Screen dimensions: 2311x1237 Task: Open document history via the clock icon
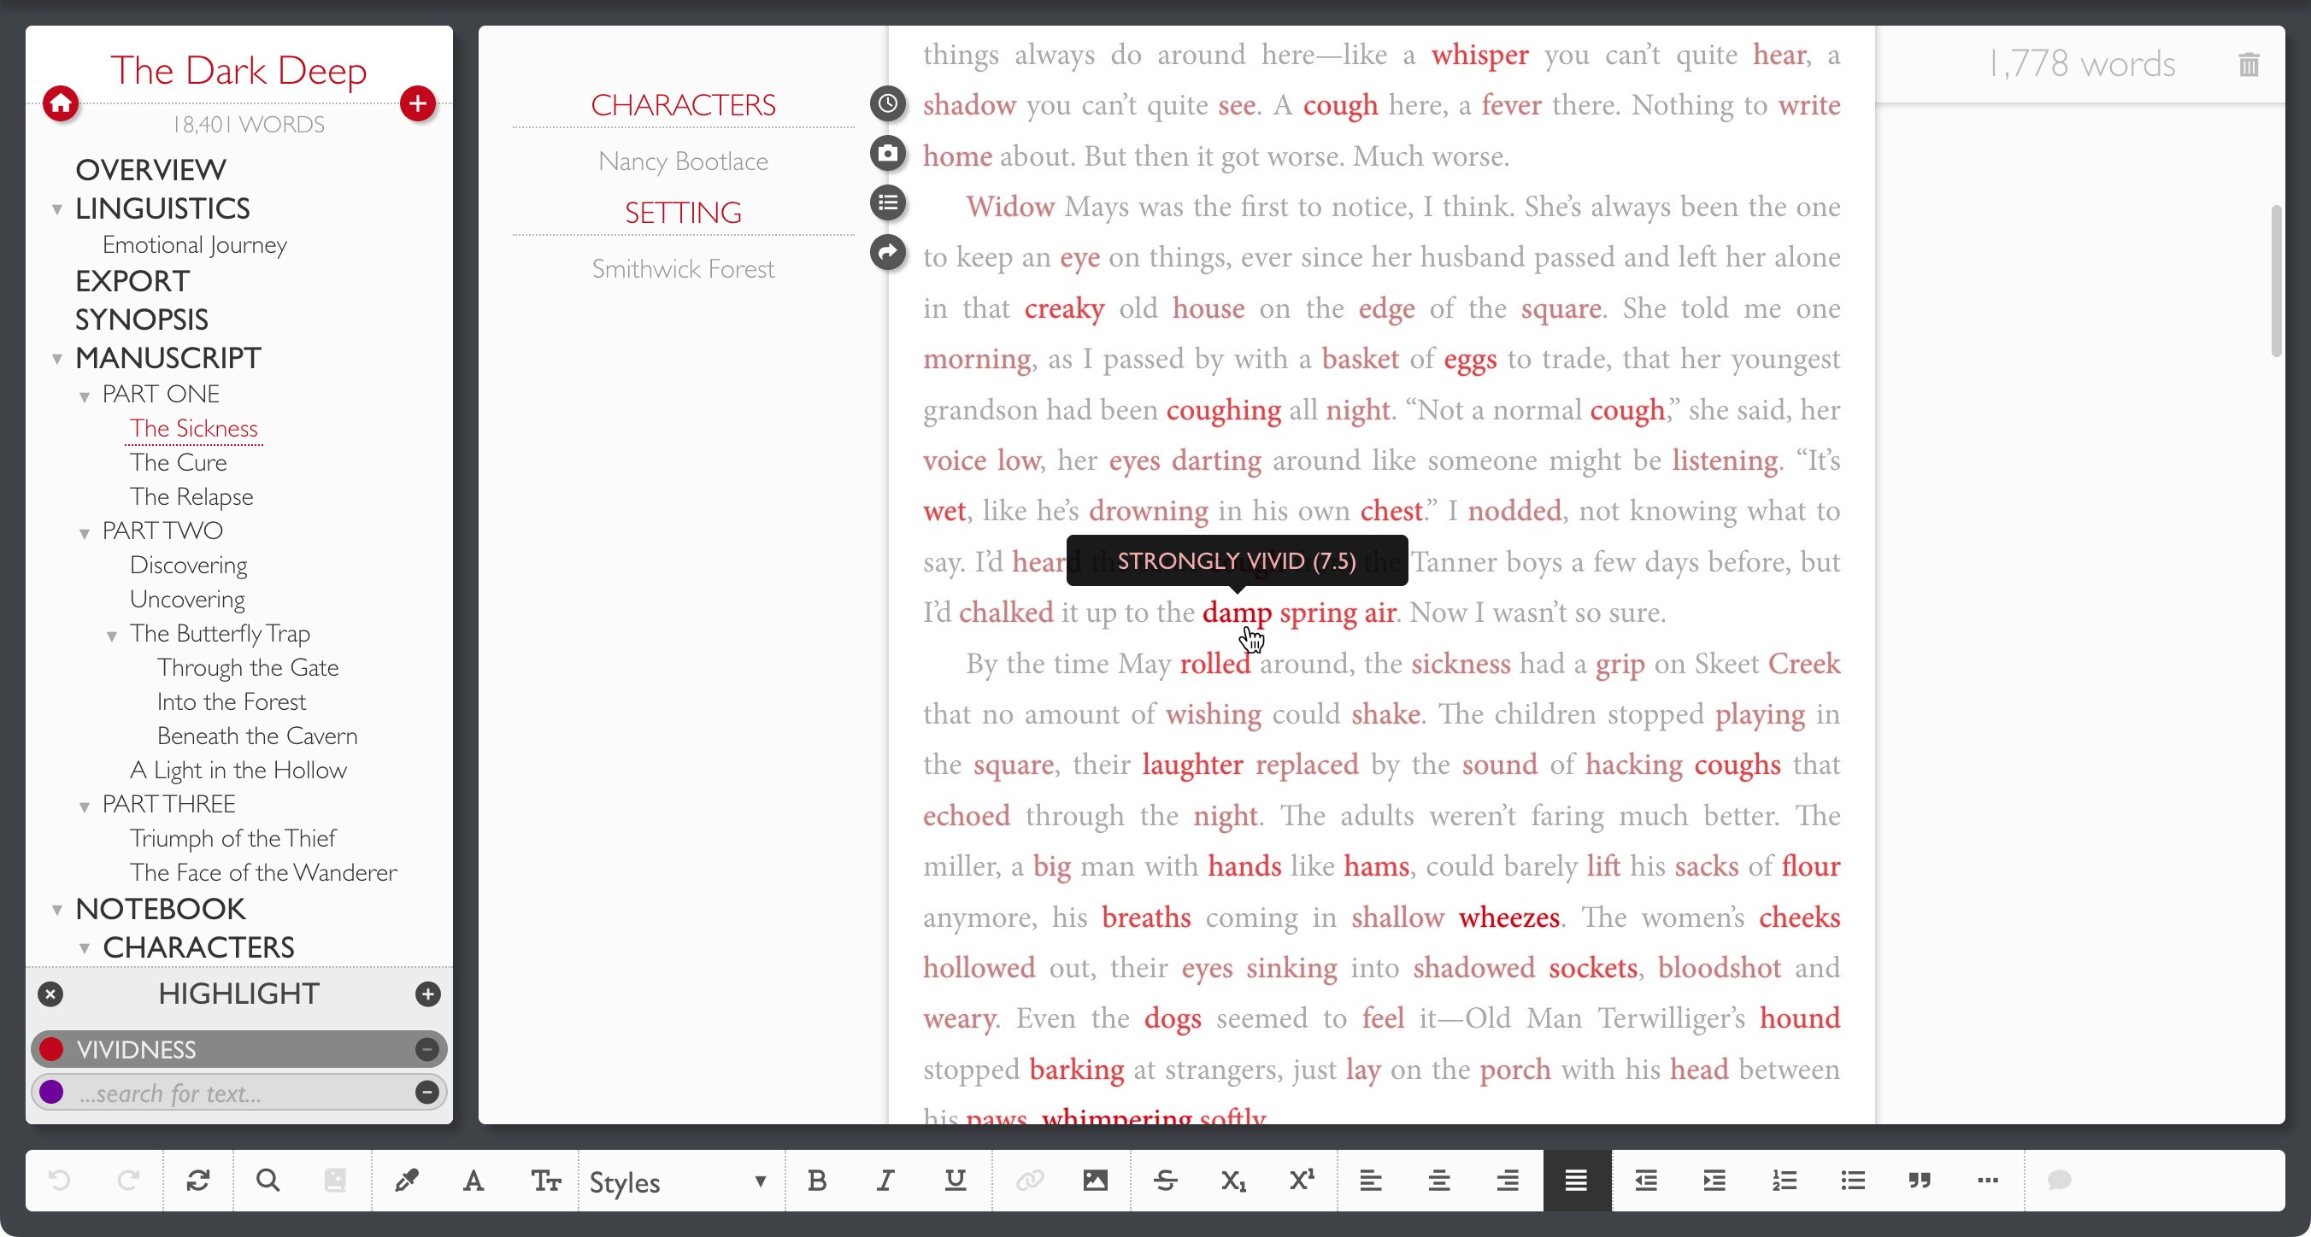tap(886, 103)
